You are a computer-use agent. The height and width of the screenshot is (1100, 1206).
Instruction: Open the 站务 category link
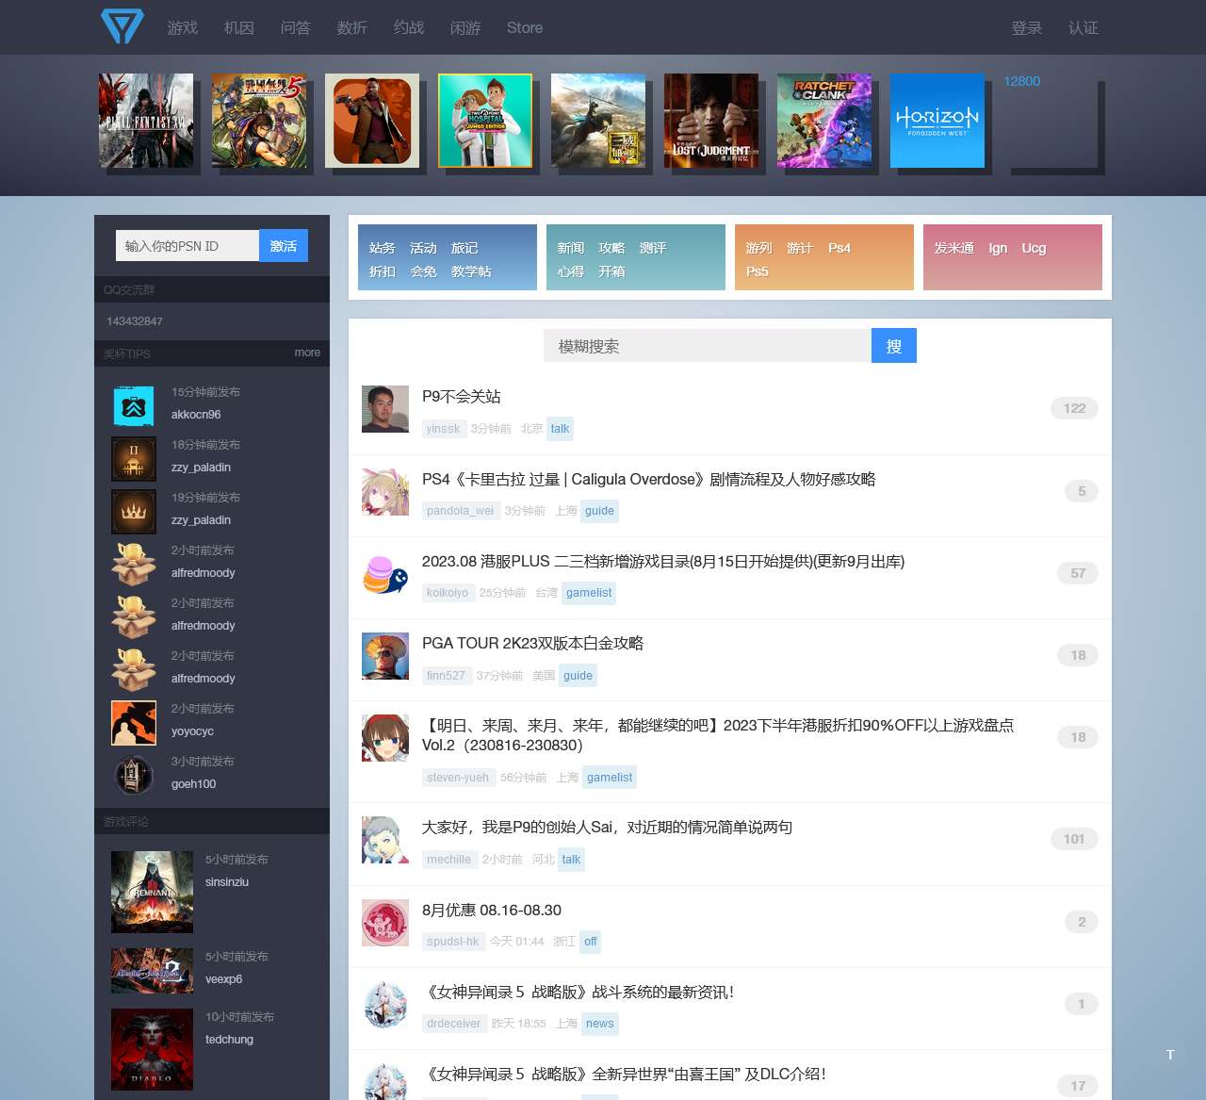tap(382, 248)
